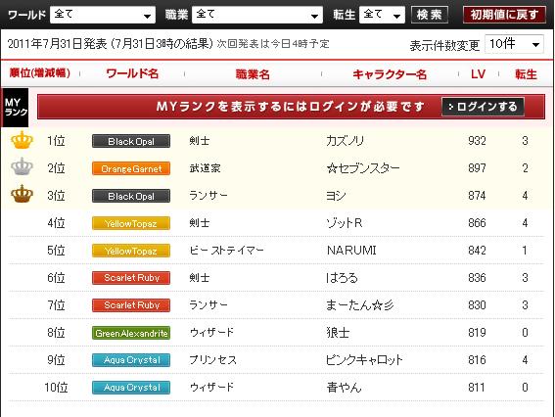Select character name ピンクキャロット
The image size is (555, 417).
[364, 359]
